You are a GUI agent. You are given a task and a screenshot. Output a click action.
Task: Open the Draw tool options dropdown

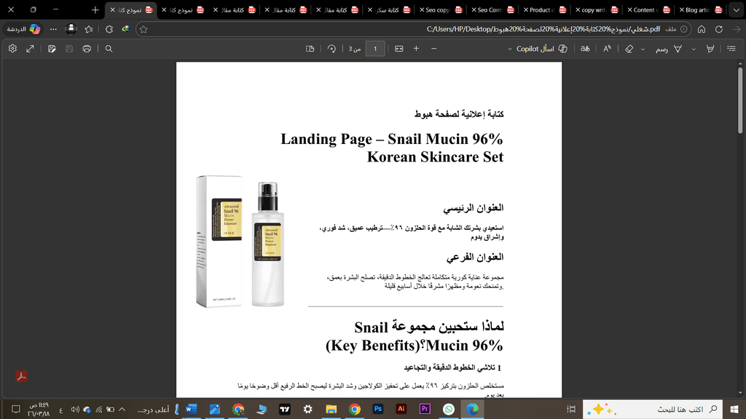point(643,49)
